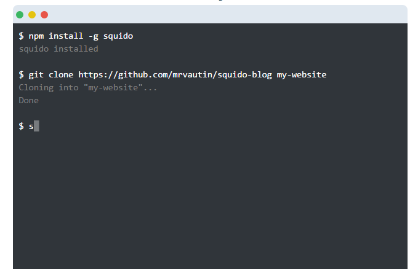Click the dollar prompt before 'git clone'
This screenshot has width=418, height=274.
tap(22, 74)
